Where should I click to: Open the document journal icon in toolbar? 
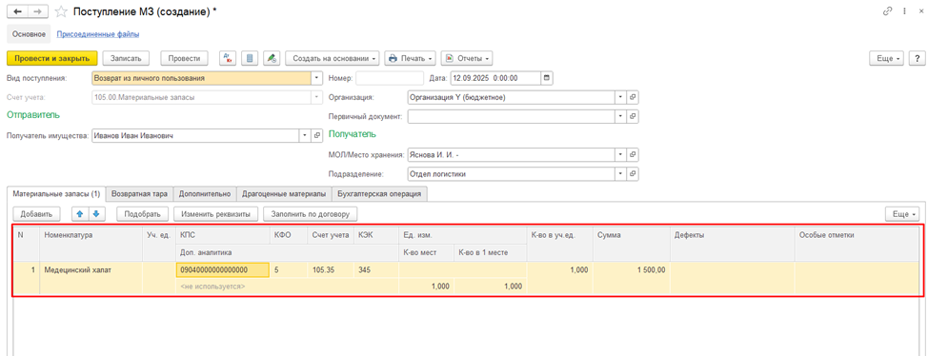click(x=250, y=58)
